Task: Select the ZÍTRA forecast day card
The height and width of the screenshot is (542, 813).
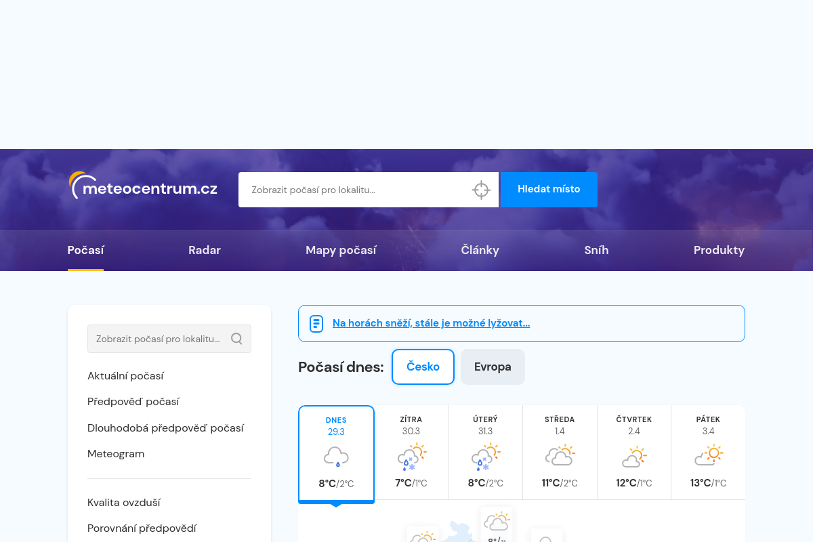Action: (411, 452)
